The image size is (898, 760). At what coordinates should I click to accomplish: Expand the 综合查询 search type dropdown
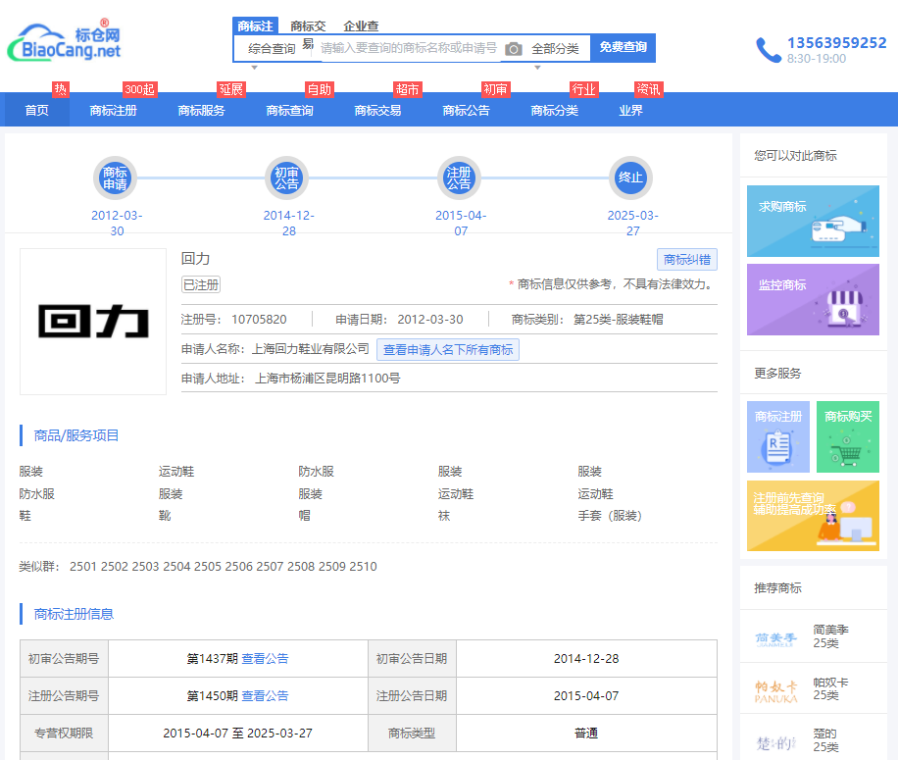[x=272, y=49]
